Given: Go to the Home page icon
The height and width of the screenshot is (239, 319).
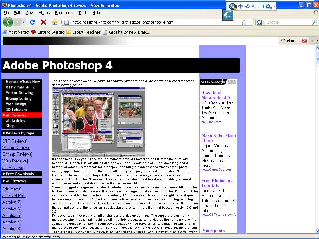Looking at the screenshot, I should [x=55, y=22].
